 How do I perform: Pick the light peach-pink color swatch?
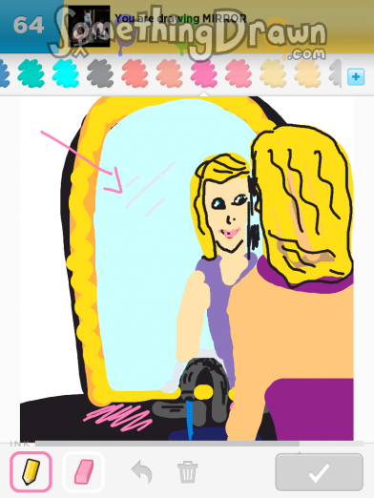click(169, 73)
